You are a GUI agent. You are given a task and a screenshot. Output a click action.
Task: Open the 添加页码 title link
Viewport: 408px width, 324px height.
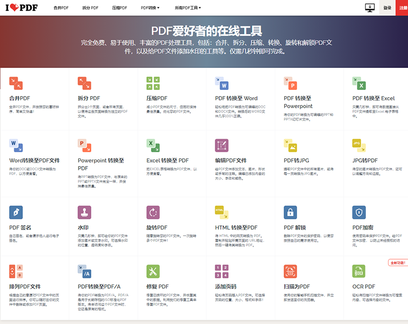pyautogui.click(x=225, y=287)
